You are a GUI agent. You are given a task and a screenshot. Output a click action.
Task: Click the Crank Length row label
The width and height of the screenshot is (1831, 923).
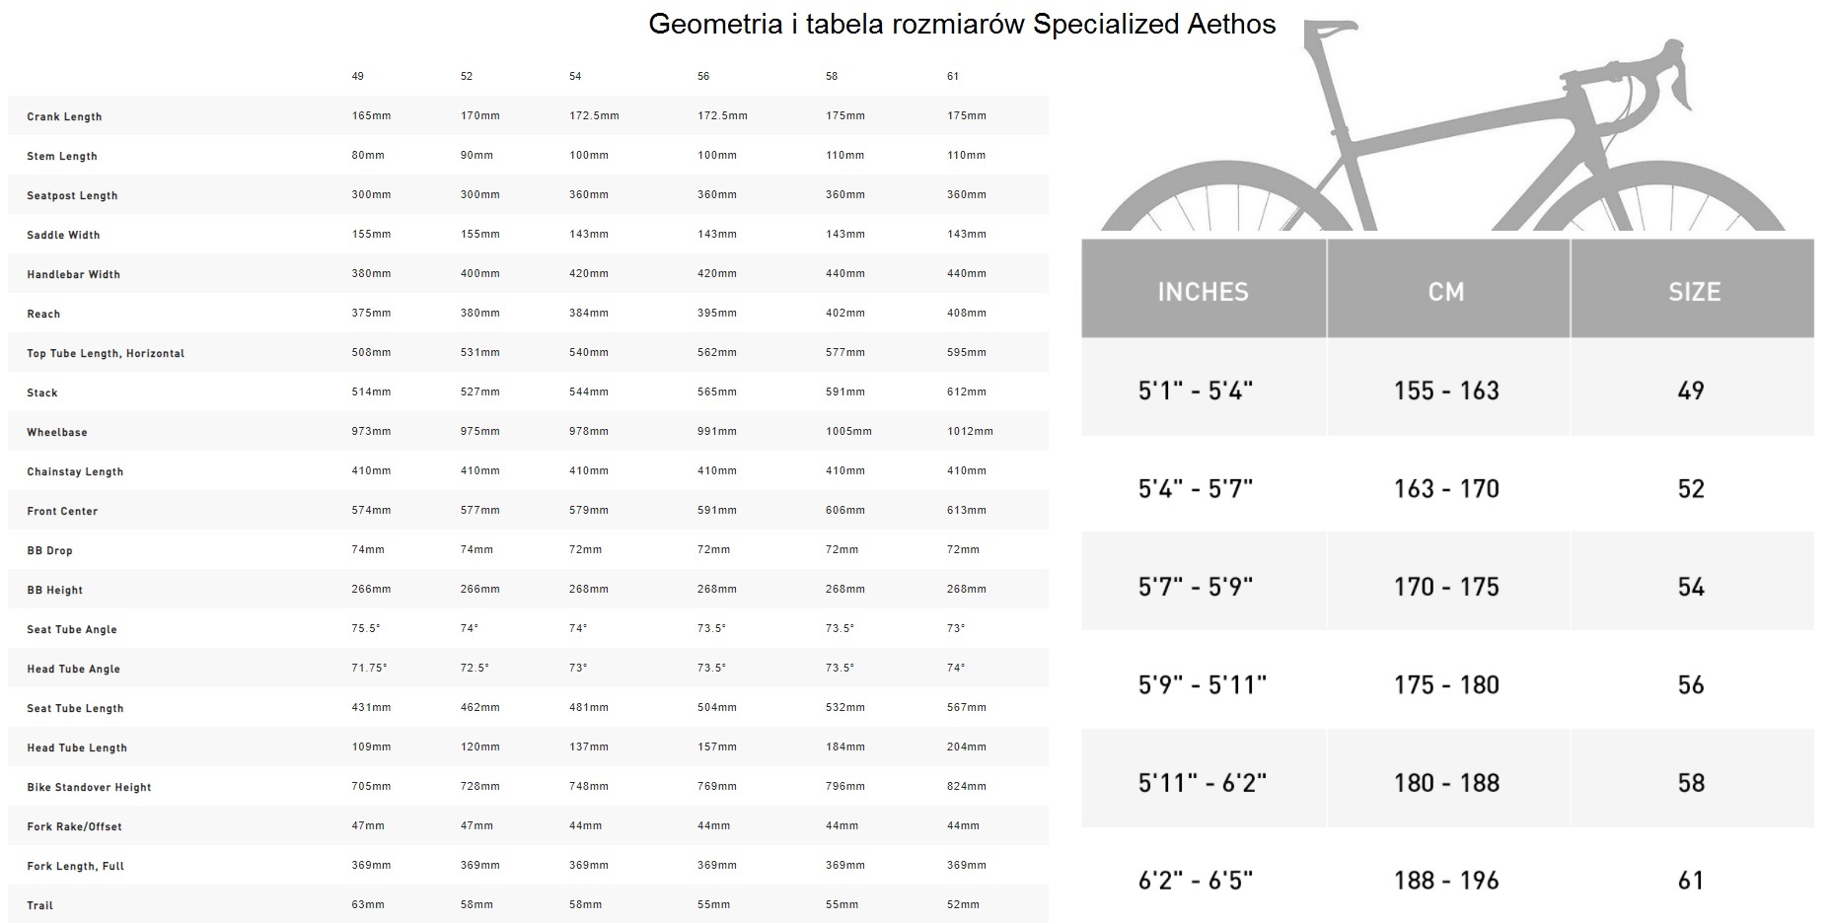[x=64, y=116]
